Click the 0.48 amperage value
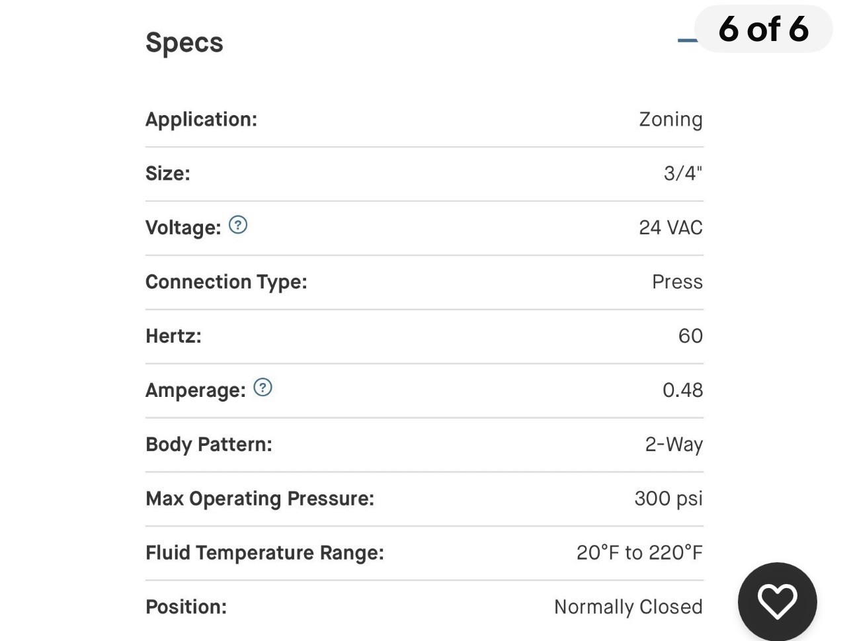Viewport: 849px width, 641px height. (682, 390)
